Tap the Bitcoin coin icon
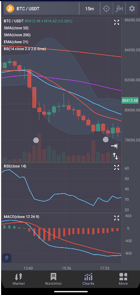The width and height of the screenshot is (140, 295). [x=10, y=8]
